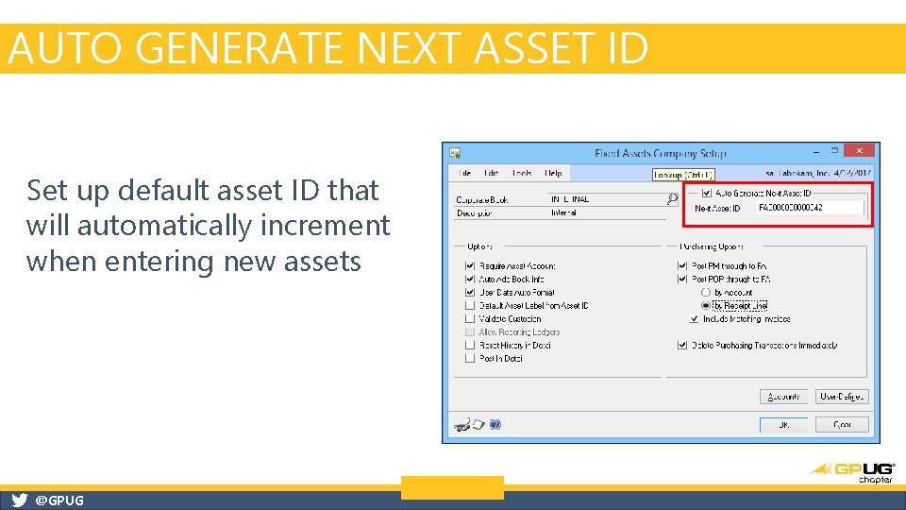Click the Lookup (Ctrl+L) tooltip
The width and height of the screenshot is (906, 510).
[x=683, y=175]
